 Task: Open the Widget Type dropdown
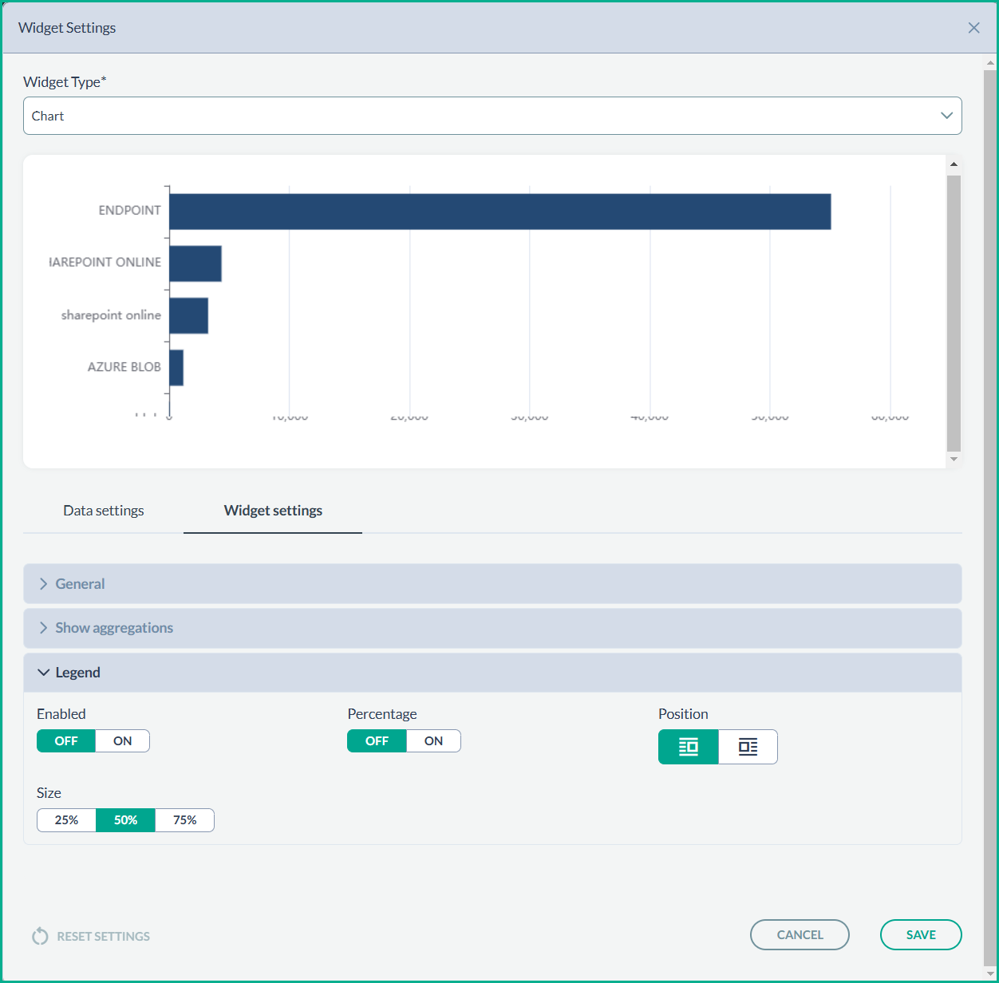(x=492, y=116)
